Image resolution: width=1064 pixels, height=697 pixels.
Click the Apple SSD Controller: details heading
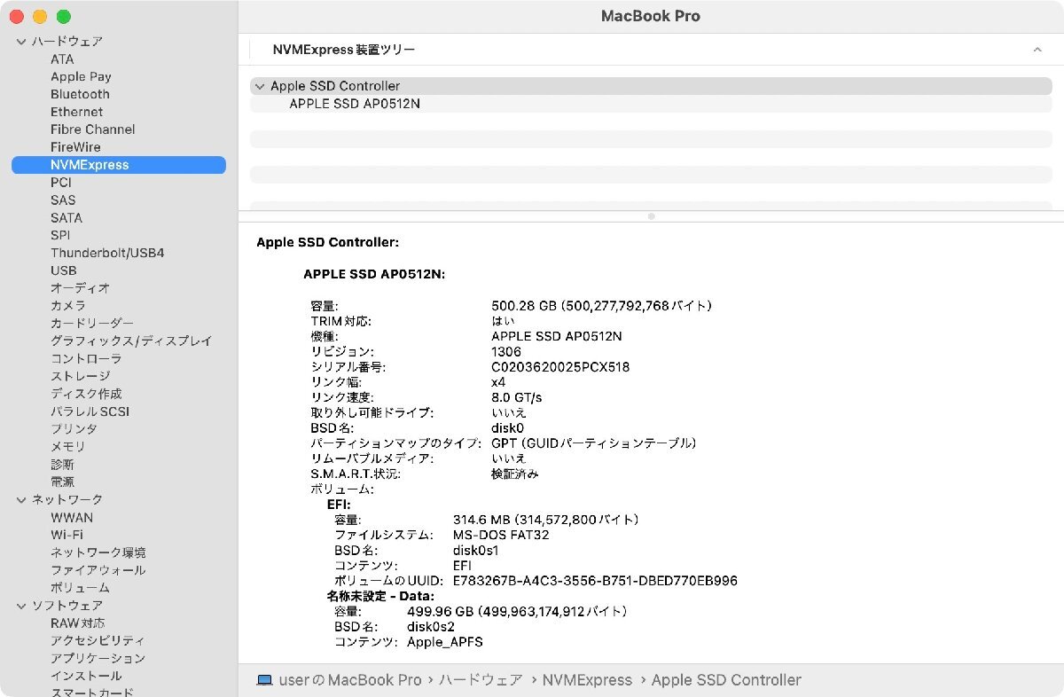(328, 242)
